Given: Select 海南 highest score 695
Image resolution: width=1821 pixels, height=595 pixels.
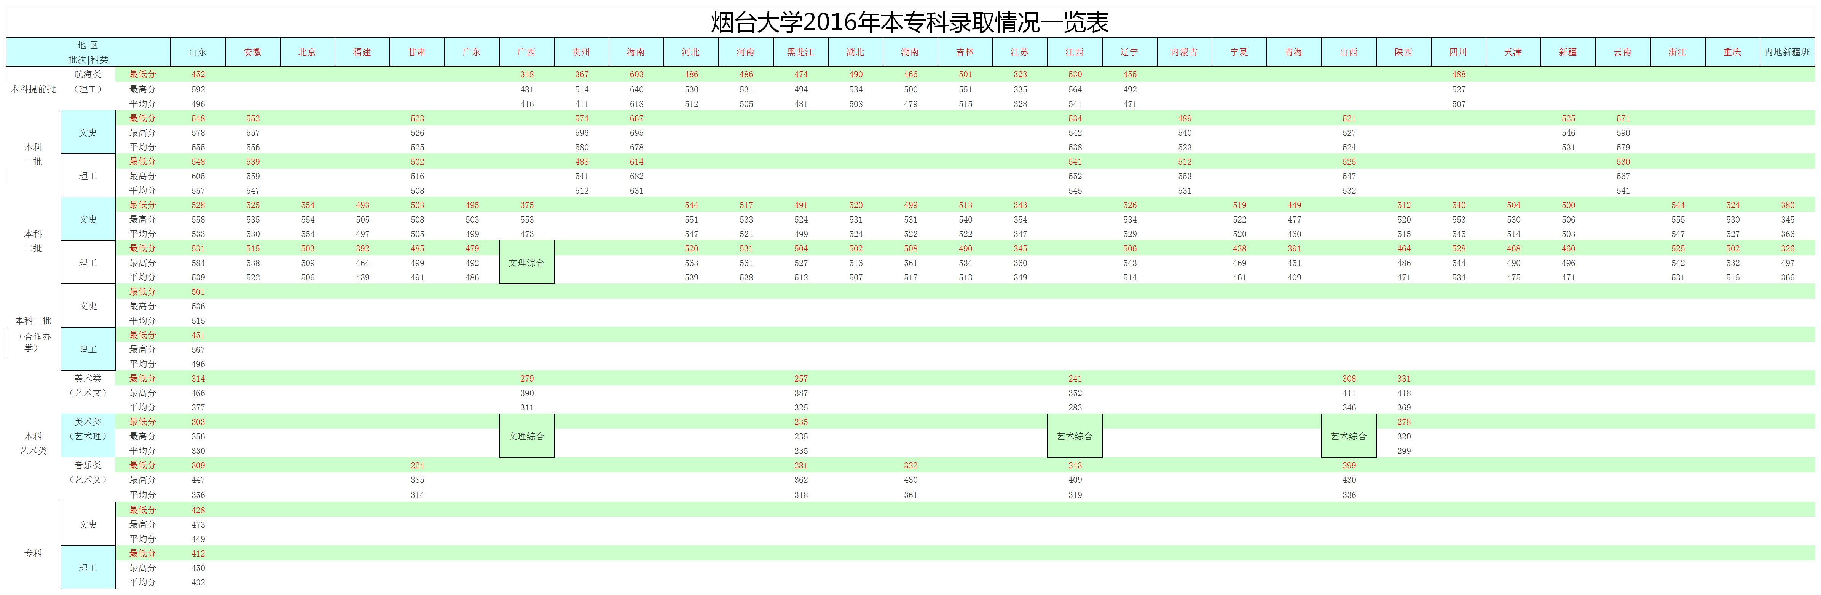Looking at the screenshot, I should coord(636,133).
